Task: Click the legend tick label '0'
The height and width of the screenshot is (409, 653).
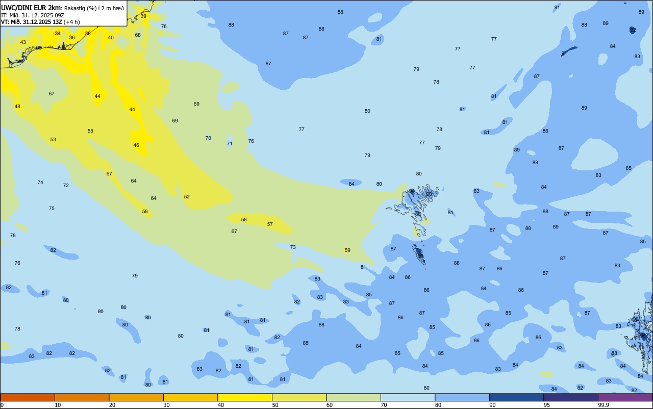Action: click(2, 405)
